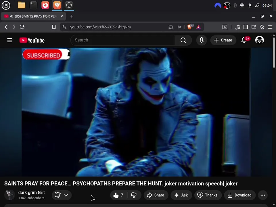276x207 pixels.
Task: Click the SUBSCRIBED overlay in the video
Action: [46, 55]
